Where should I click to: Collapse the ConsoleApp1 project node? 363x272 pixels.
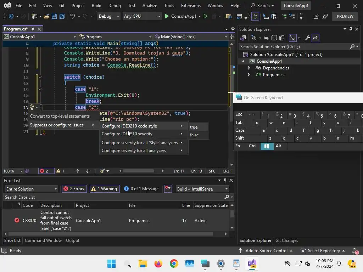pyautogui.click(x=243, y=61)
